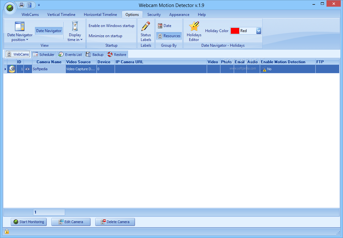Image resolution: width=343 pixels, height=238 pixels.
Task: Click the Email column header
Action: pyautogui.click(x=240, y=62)
